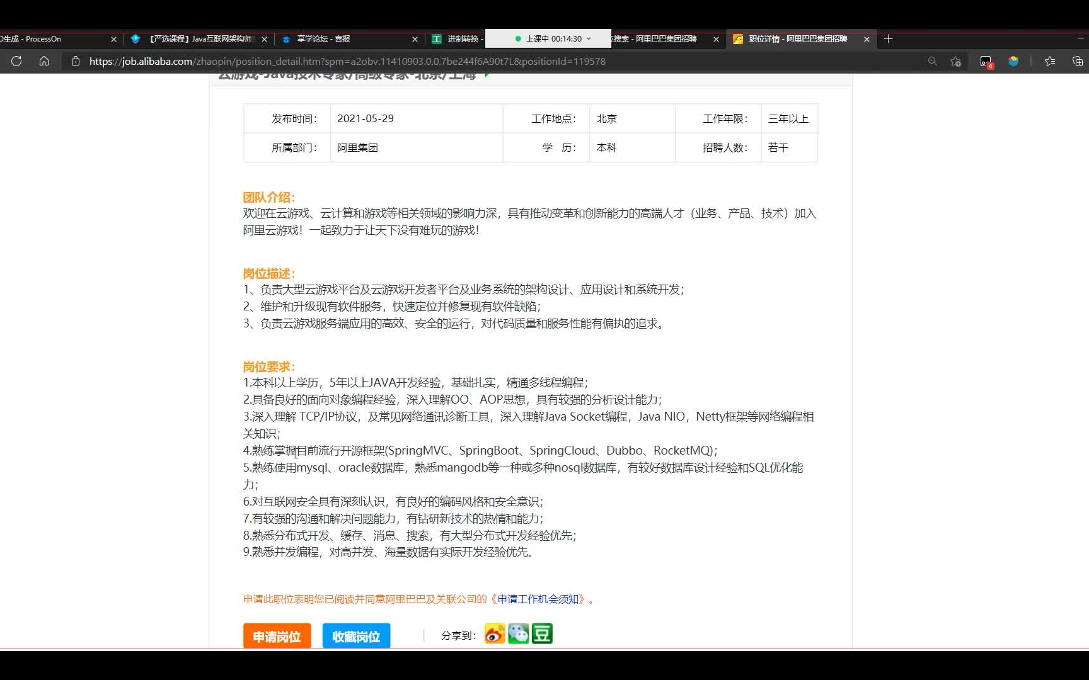Click the 岗位描述 heading
1089x680 pixels.
point(268,273)
